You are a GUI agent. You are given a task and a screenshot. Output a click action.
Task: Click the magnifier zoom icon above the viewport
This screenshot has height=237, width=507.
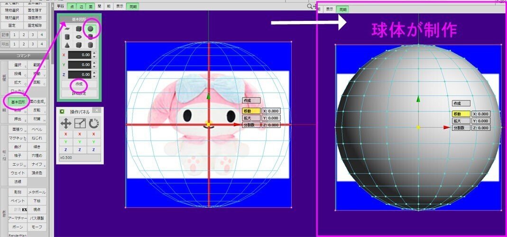310,6
